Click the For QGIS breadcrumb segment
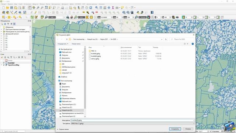The height and width of the screenshot is (133, 236). coord(113,40)
